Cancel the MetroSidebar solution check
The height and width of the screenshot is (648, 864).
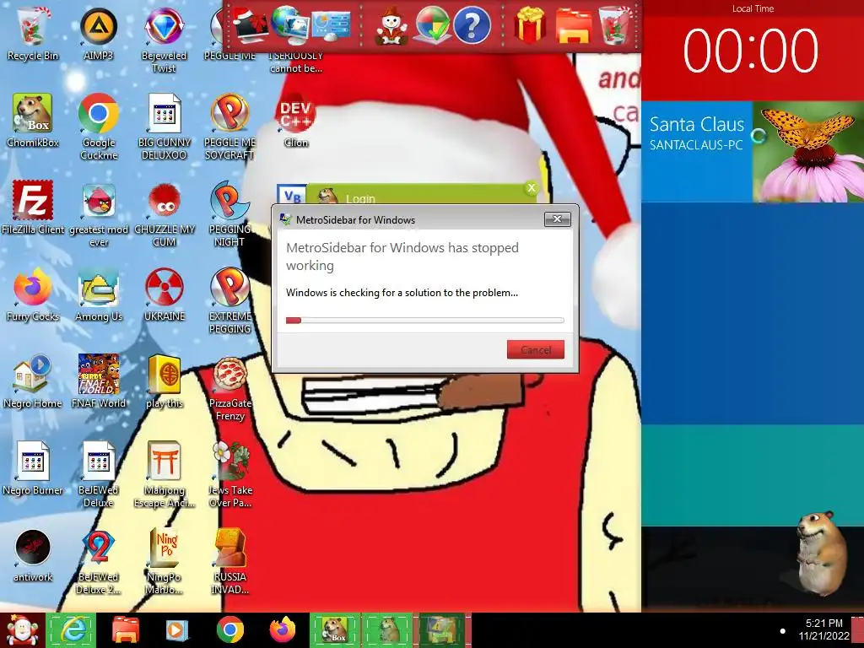point(535,349)
